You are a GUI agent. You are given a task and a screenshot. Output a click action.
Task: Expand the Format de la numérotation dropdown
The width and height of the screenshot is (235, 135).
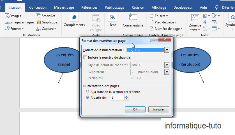tap(167, 50)
